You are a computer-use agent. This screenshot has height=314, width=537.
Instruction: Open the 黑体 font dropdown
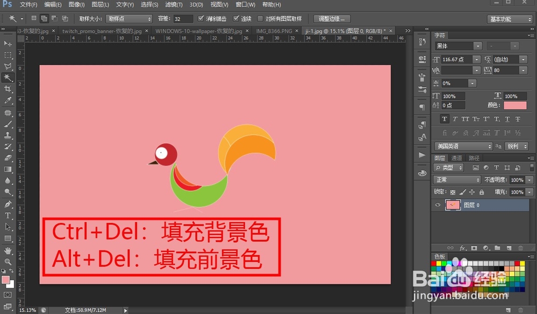458,46
